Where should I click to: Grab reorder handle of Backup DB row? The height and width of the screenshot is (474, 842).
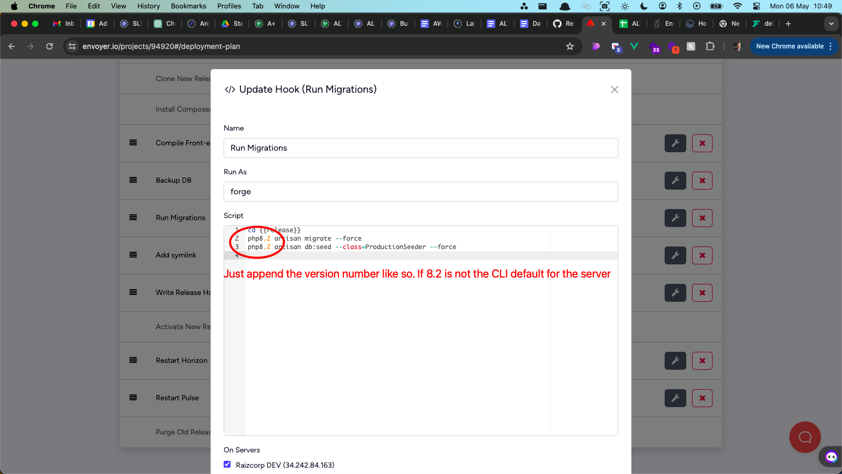pyautogui.click(x=133, y=180)
